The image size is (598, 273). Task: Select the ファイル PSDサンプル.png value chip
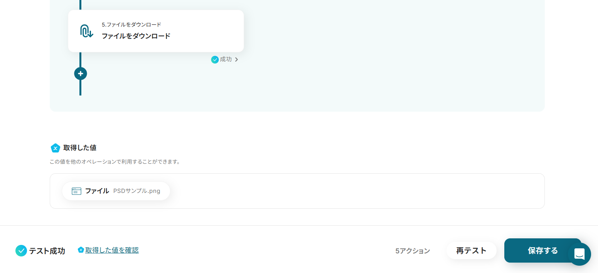(116, 191)
